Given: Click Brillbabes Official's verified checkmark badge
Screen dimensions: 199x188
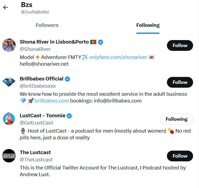Looking at the screenshot, I should point(67,79).
